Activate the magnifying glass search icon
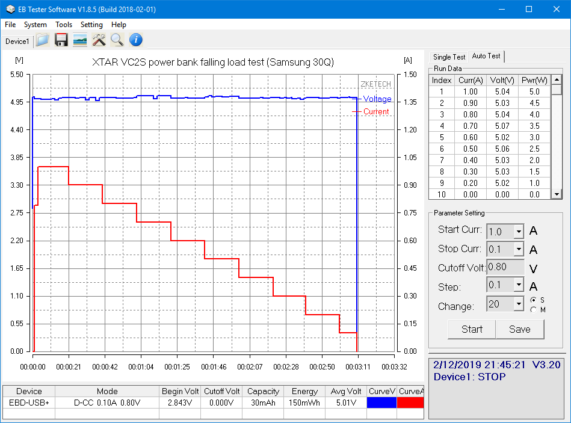571x423 pixels. coord(117,40)
